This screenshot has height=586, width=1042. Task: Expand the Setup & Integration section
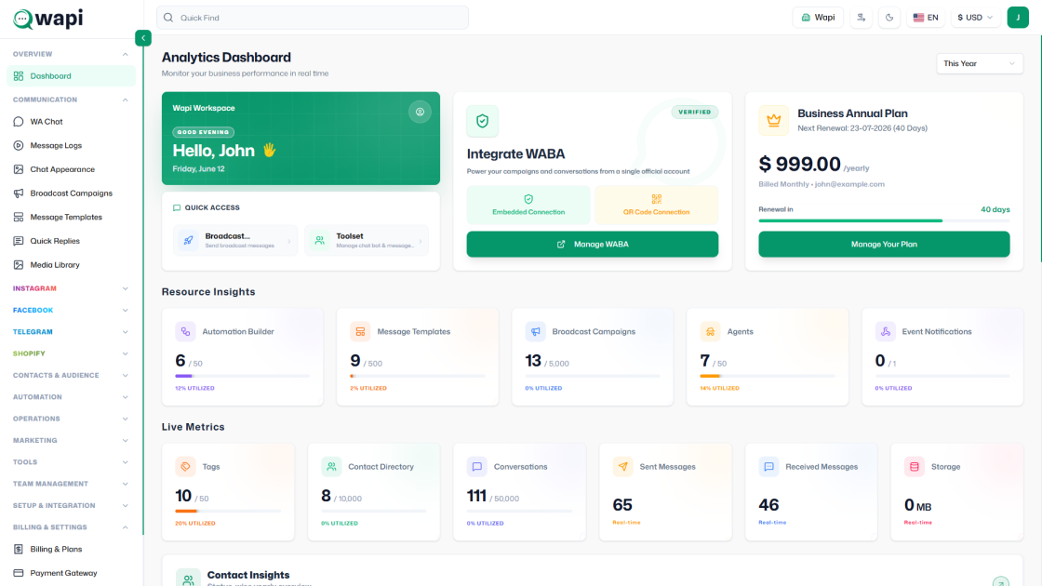coord(70,506)
